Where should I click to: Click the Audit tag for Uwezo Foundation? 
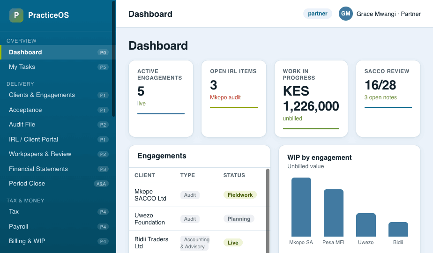pos(190,219)
